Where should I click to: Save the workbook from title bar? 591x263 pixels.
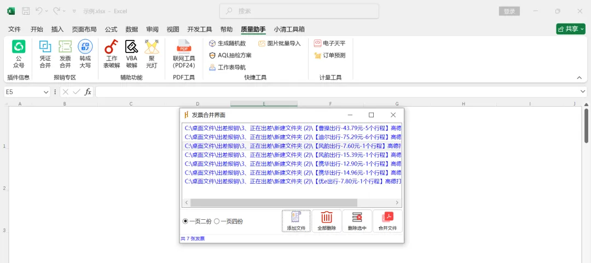pos(26,11)
